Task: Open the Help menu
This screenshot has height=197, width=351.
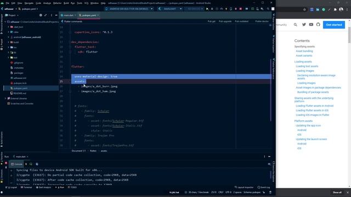Action: (103, 3)
